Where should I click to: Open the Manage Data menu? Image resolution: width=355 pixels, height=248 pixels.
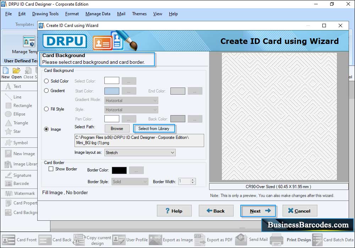[x=98, y=14]
